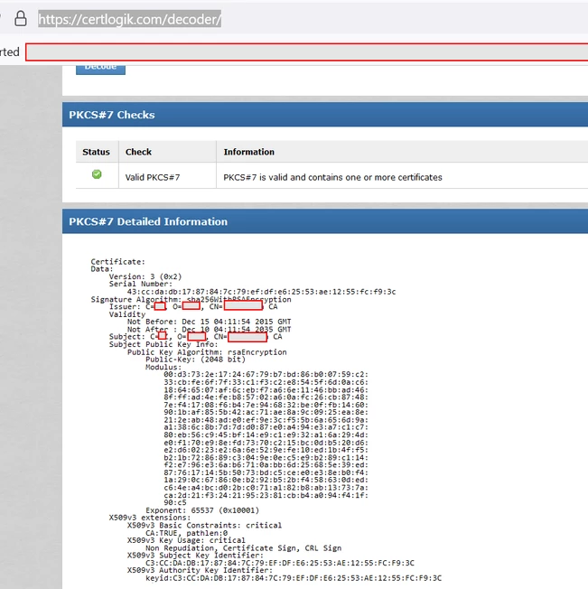Screen dimensions: 588x589
Task: Click the 'keyid:C3:CC:DA:DB' value line
Action: coord(294,578)
